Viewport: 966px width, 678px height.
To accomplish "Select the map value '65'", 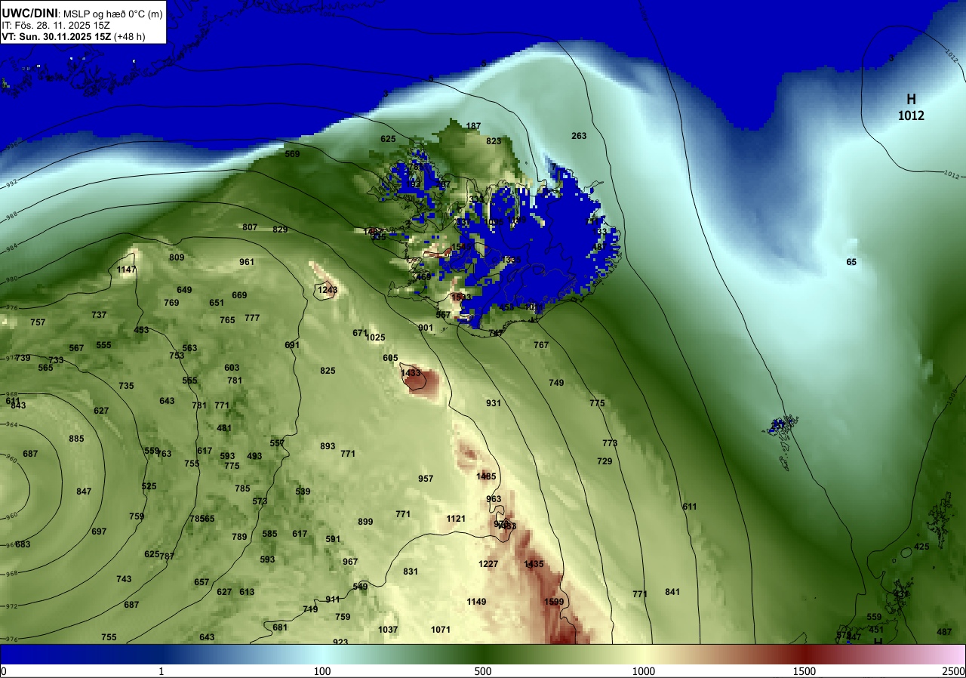I will [x=851, y=262].
